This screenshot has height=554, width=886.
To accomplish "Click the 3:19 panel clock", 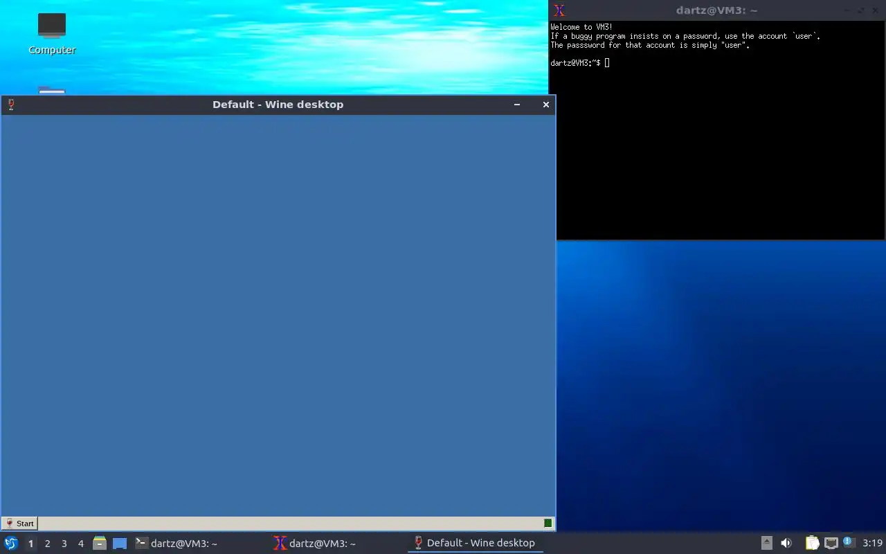I will coord(872,543).
